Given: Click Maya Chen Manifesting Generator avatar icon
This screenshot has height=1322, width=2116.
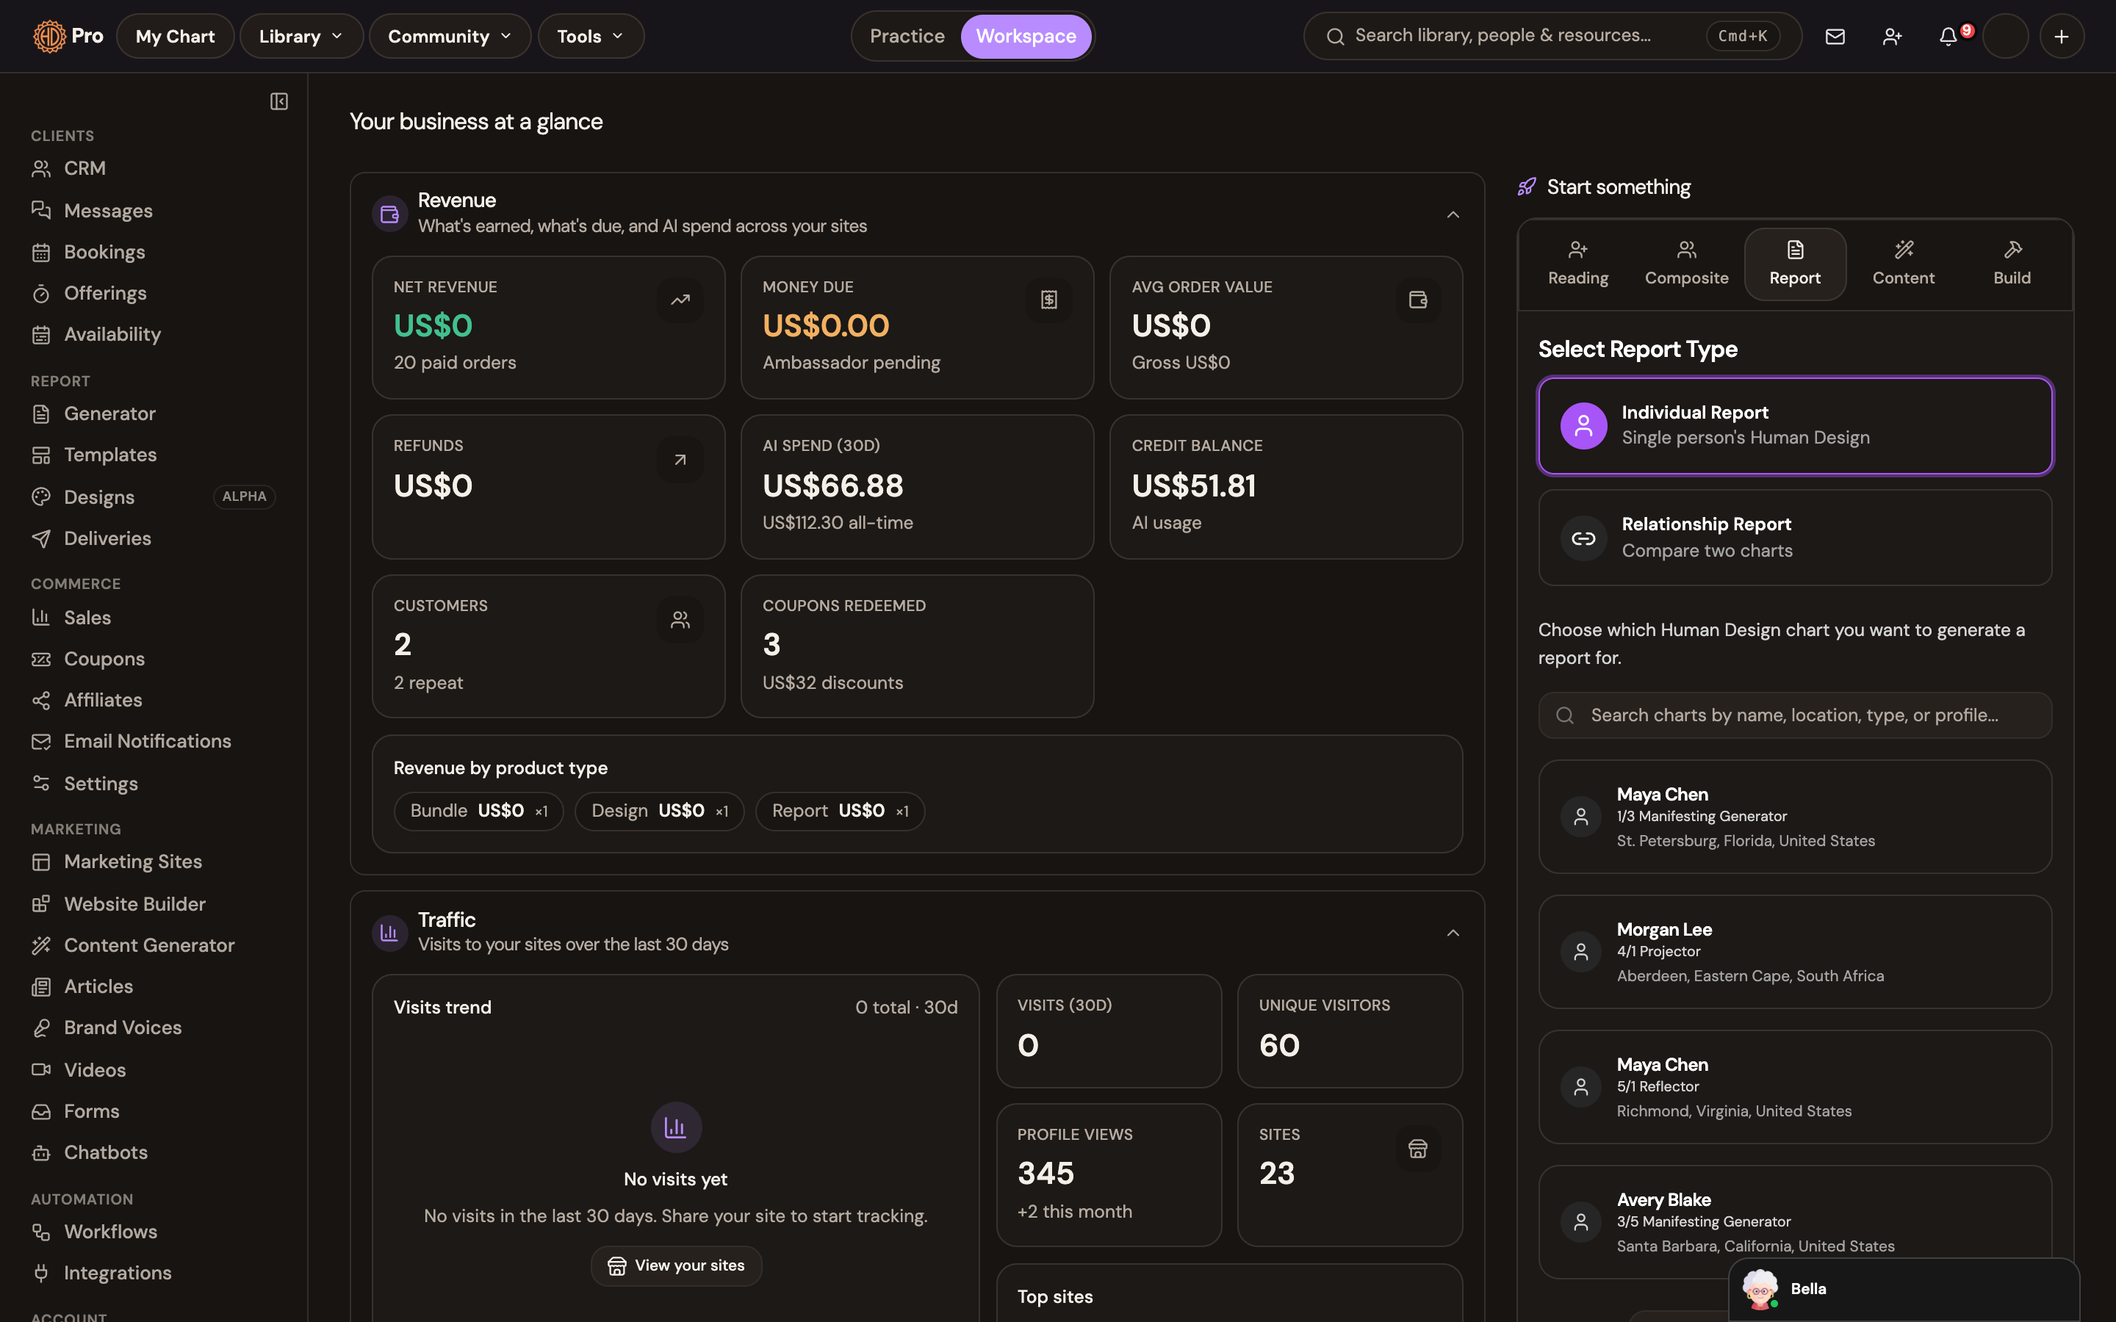Looking at the screenshot, I should [1581, 817].
